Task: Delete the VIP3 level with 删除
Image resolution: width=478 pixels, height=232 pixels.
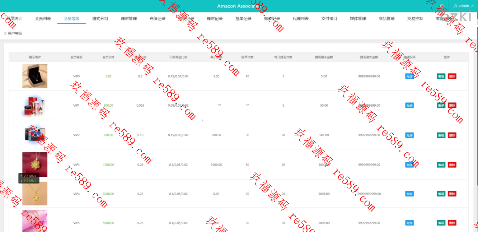Action: (x=452, y=165)
